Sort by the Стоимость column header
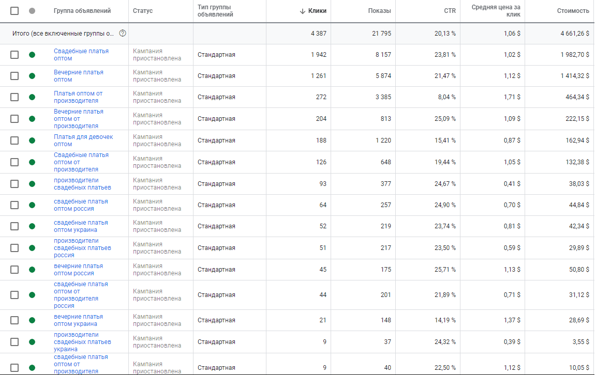 [573, 11]
